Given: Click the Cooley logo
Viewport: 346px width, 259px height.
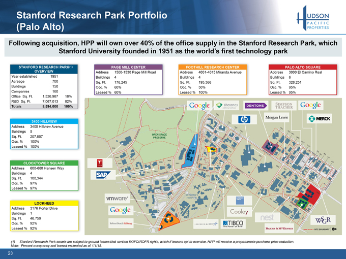Looking at the screenshot, I should click(239, 211).
